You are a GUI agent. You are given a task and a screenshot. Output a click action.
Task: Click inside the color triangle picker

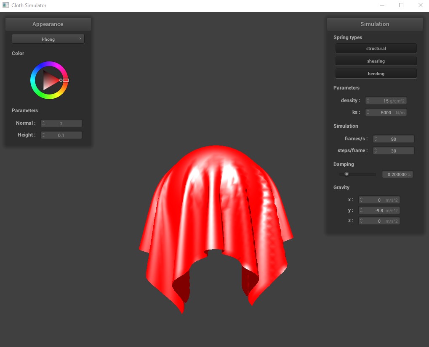click(x=49, y=80)
